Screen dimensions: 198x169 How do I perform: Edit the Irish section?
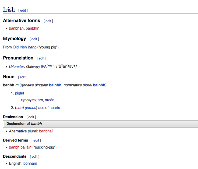(x=23, y=10)
